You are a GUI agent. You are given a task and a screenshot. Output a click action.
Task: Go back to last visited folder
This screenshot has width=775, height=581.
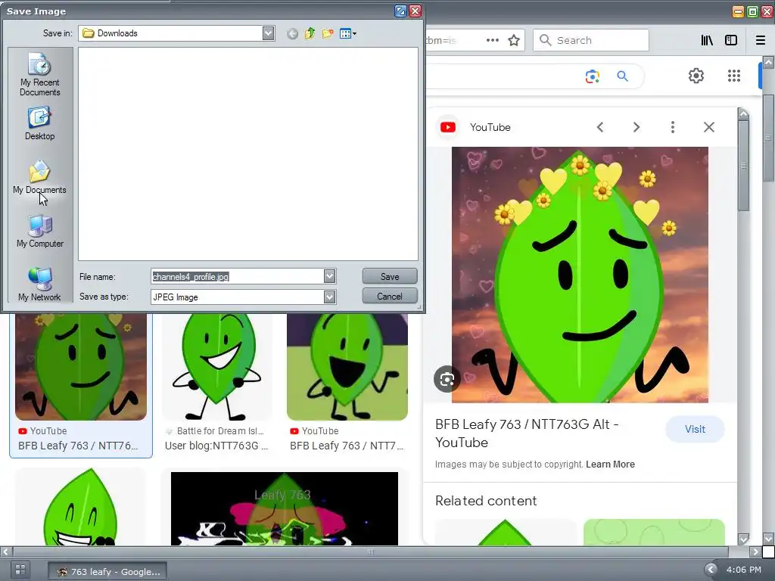[292, 33]
